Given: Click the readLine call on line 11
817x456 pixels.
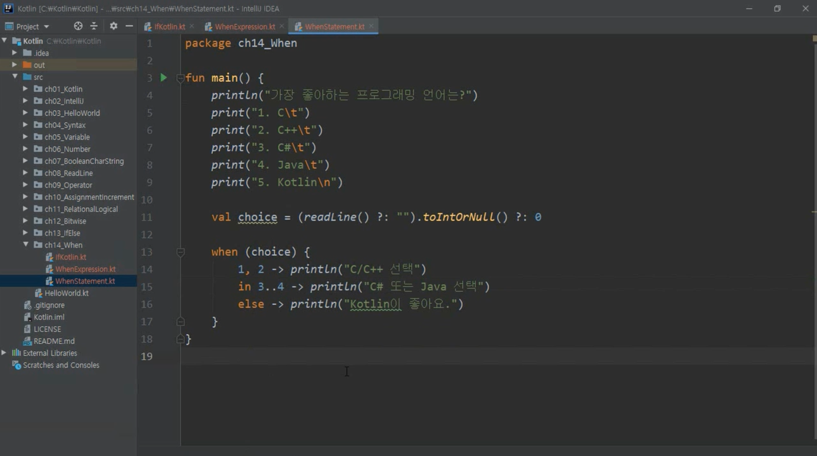Looking at the screenshot, I should (330, 217).
